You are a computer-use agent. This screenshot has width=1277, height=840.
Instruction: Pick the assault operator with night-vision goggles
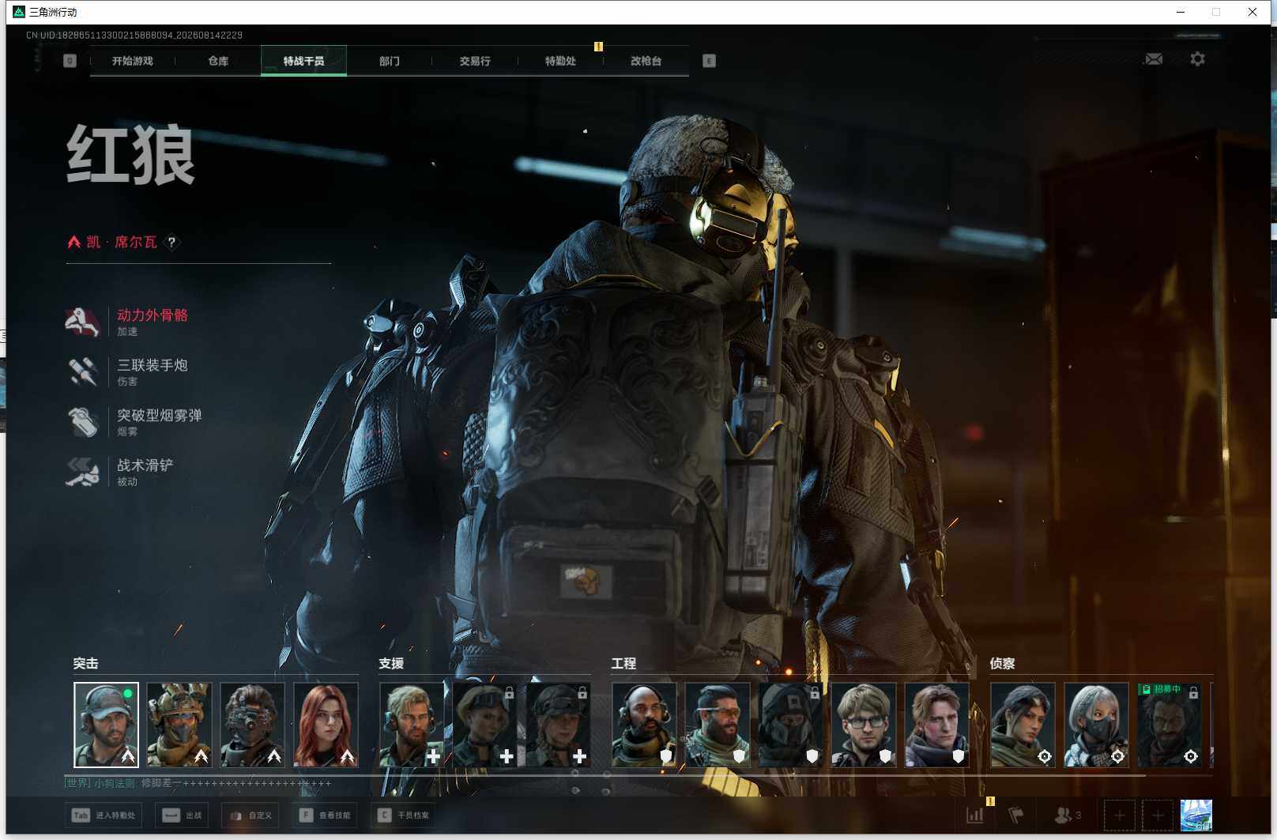[252, 725]
